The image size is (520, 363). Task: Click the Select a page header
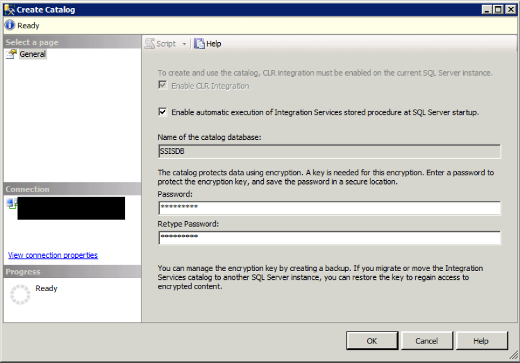(73, 42)
